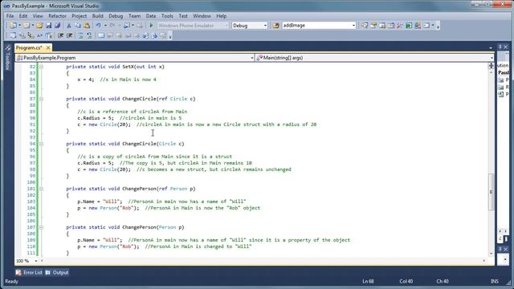Screen dimensions: 514x289
Task: Click the Copy icon
Action: coord(78,26)
